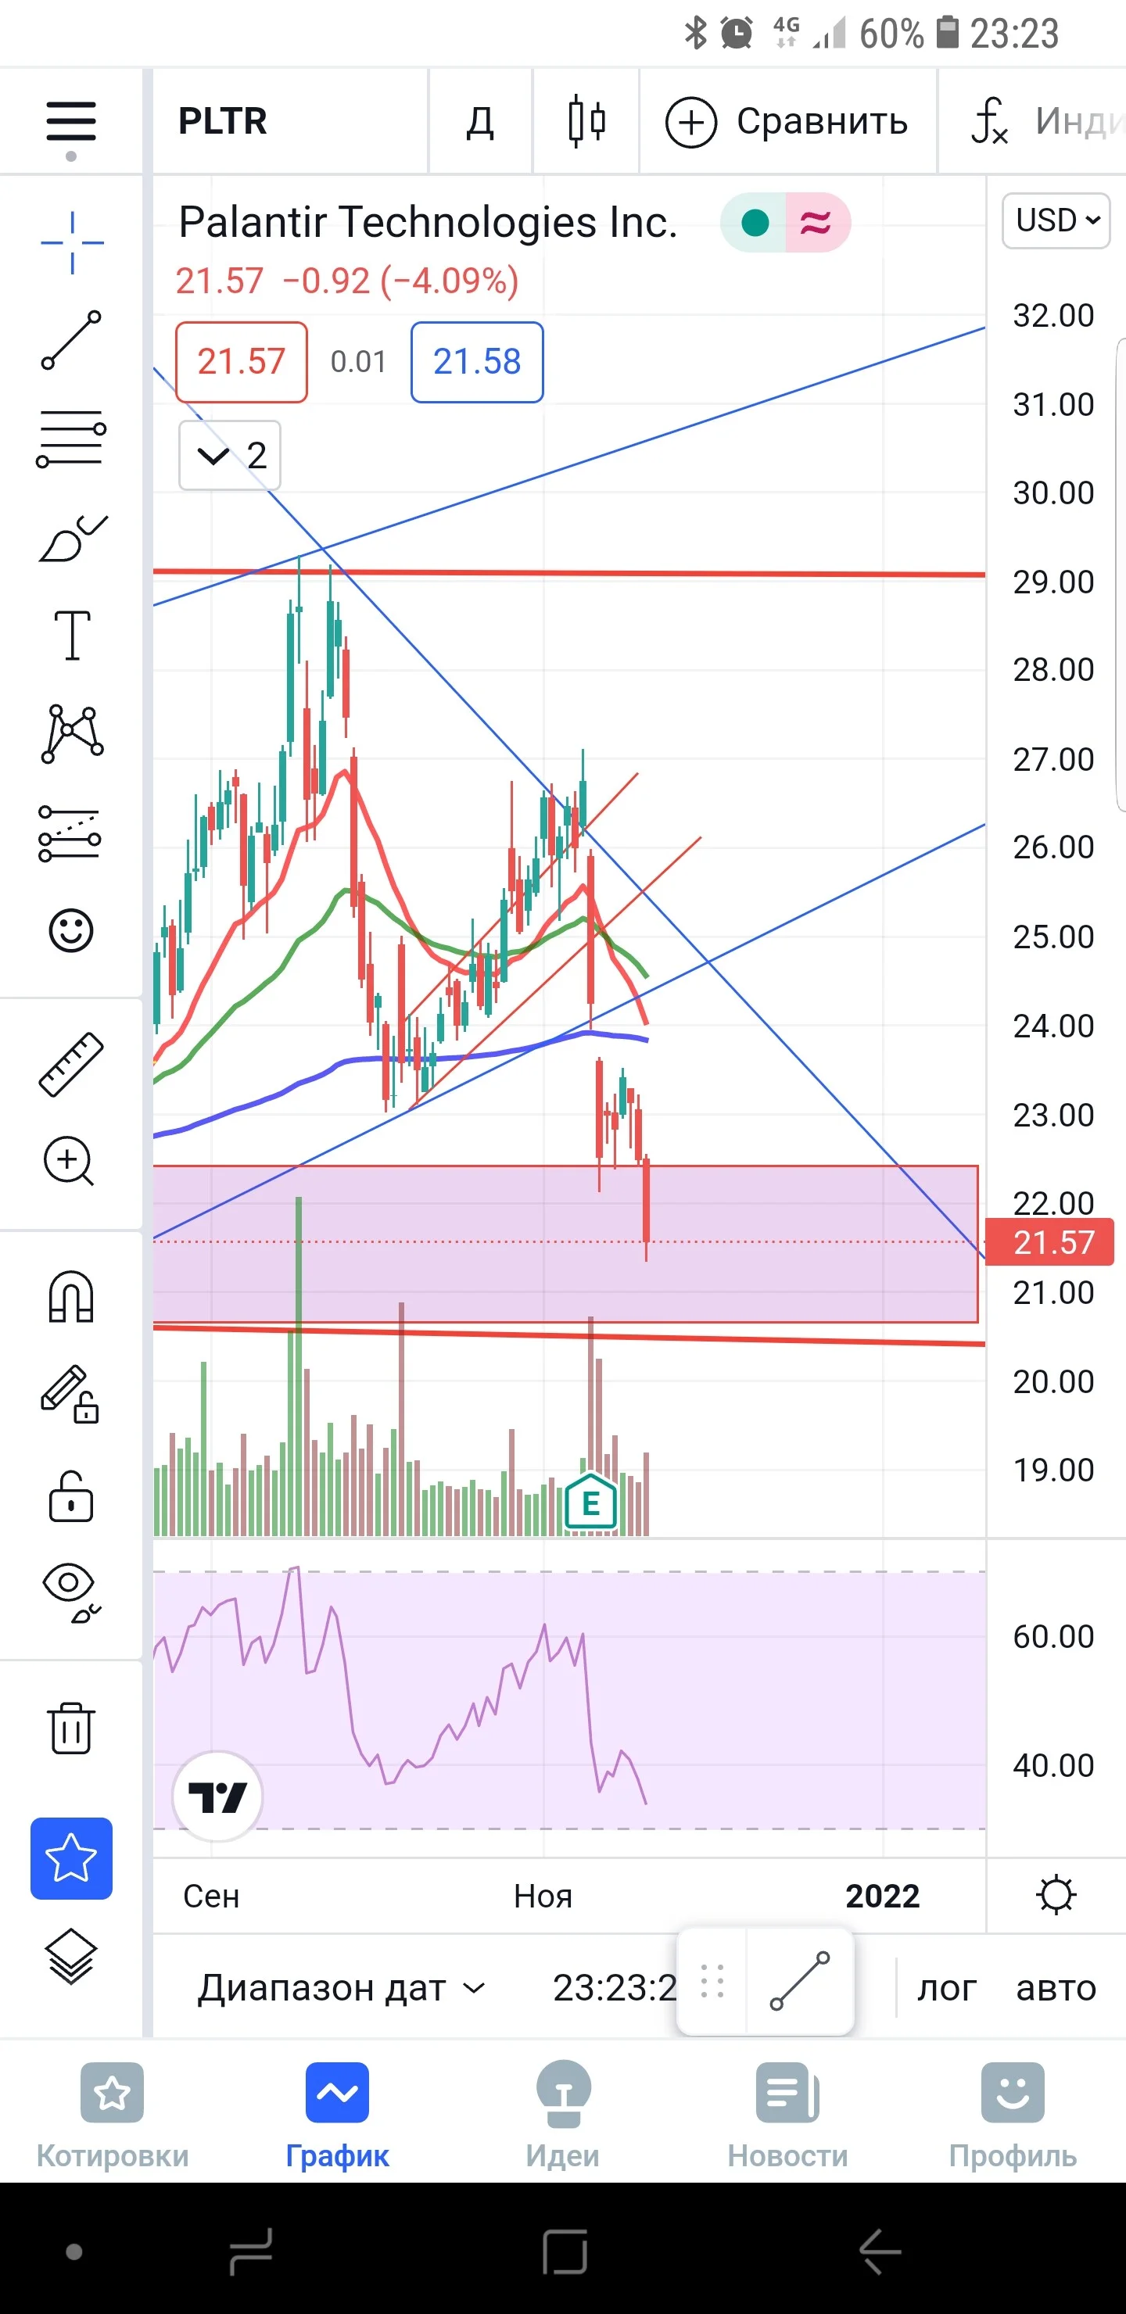Toggle magnet mode
1126x2314 pixels.
click(71, 1296)
